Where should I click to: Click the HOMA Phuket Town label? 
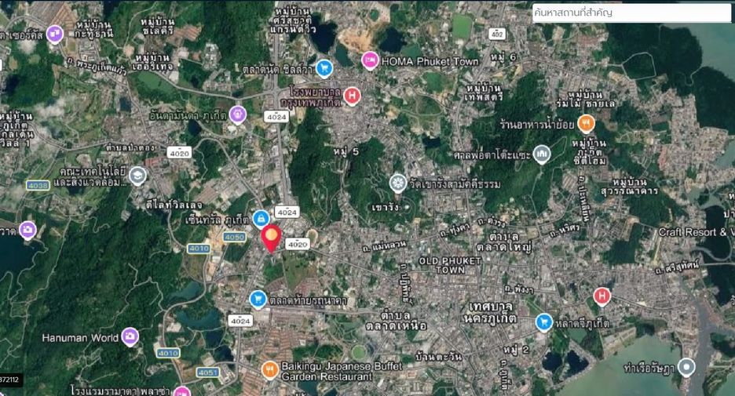430,62
